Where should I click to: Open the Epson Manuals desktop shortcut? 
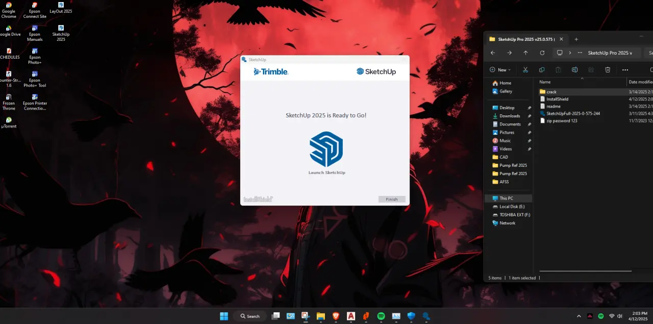35,33
